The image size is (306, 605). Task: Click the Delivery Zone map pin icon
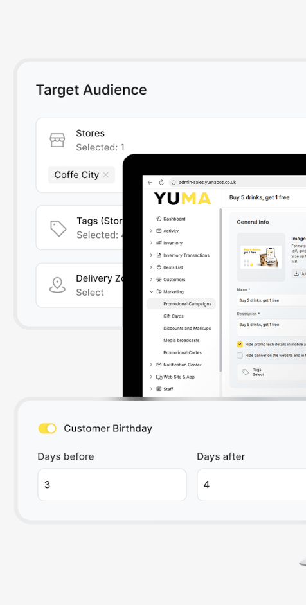[x=57, y=285]
